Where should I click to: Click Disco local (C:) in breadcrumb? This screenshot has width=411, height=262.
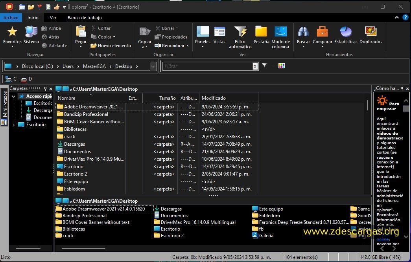pyautogui.click(x=37, y=66)
